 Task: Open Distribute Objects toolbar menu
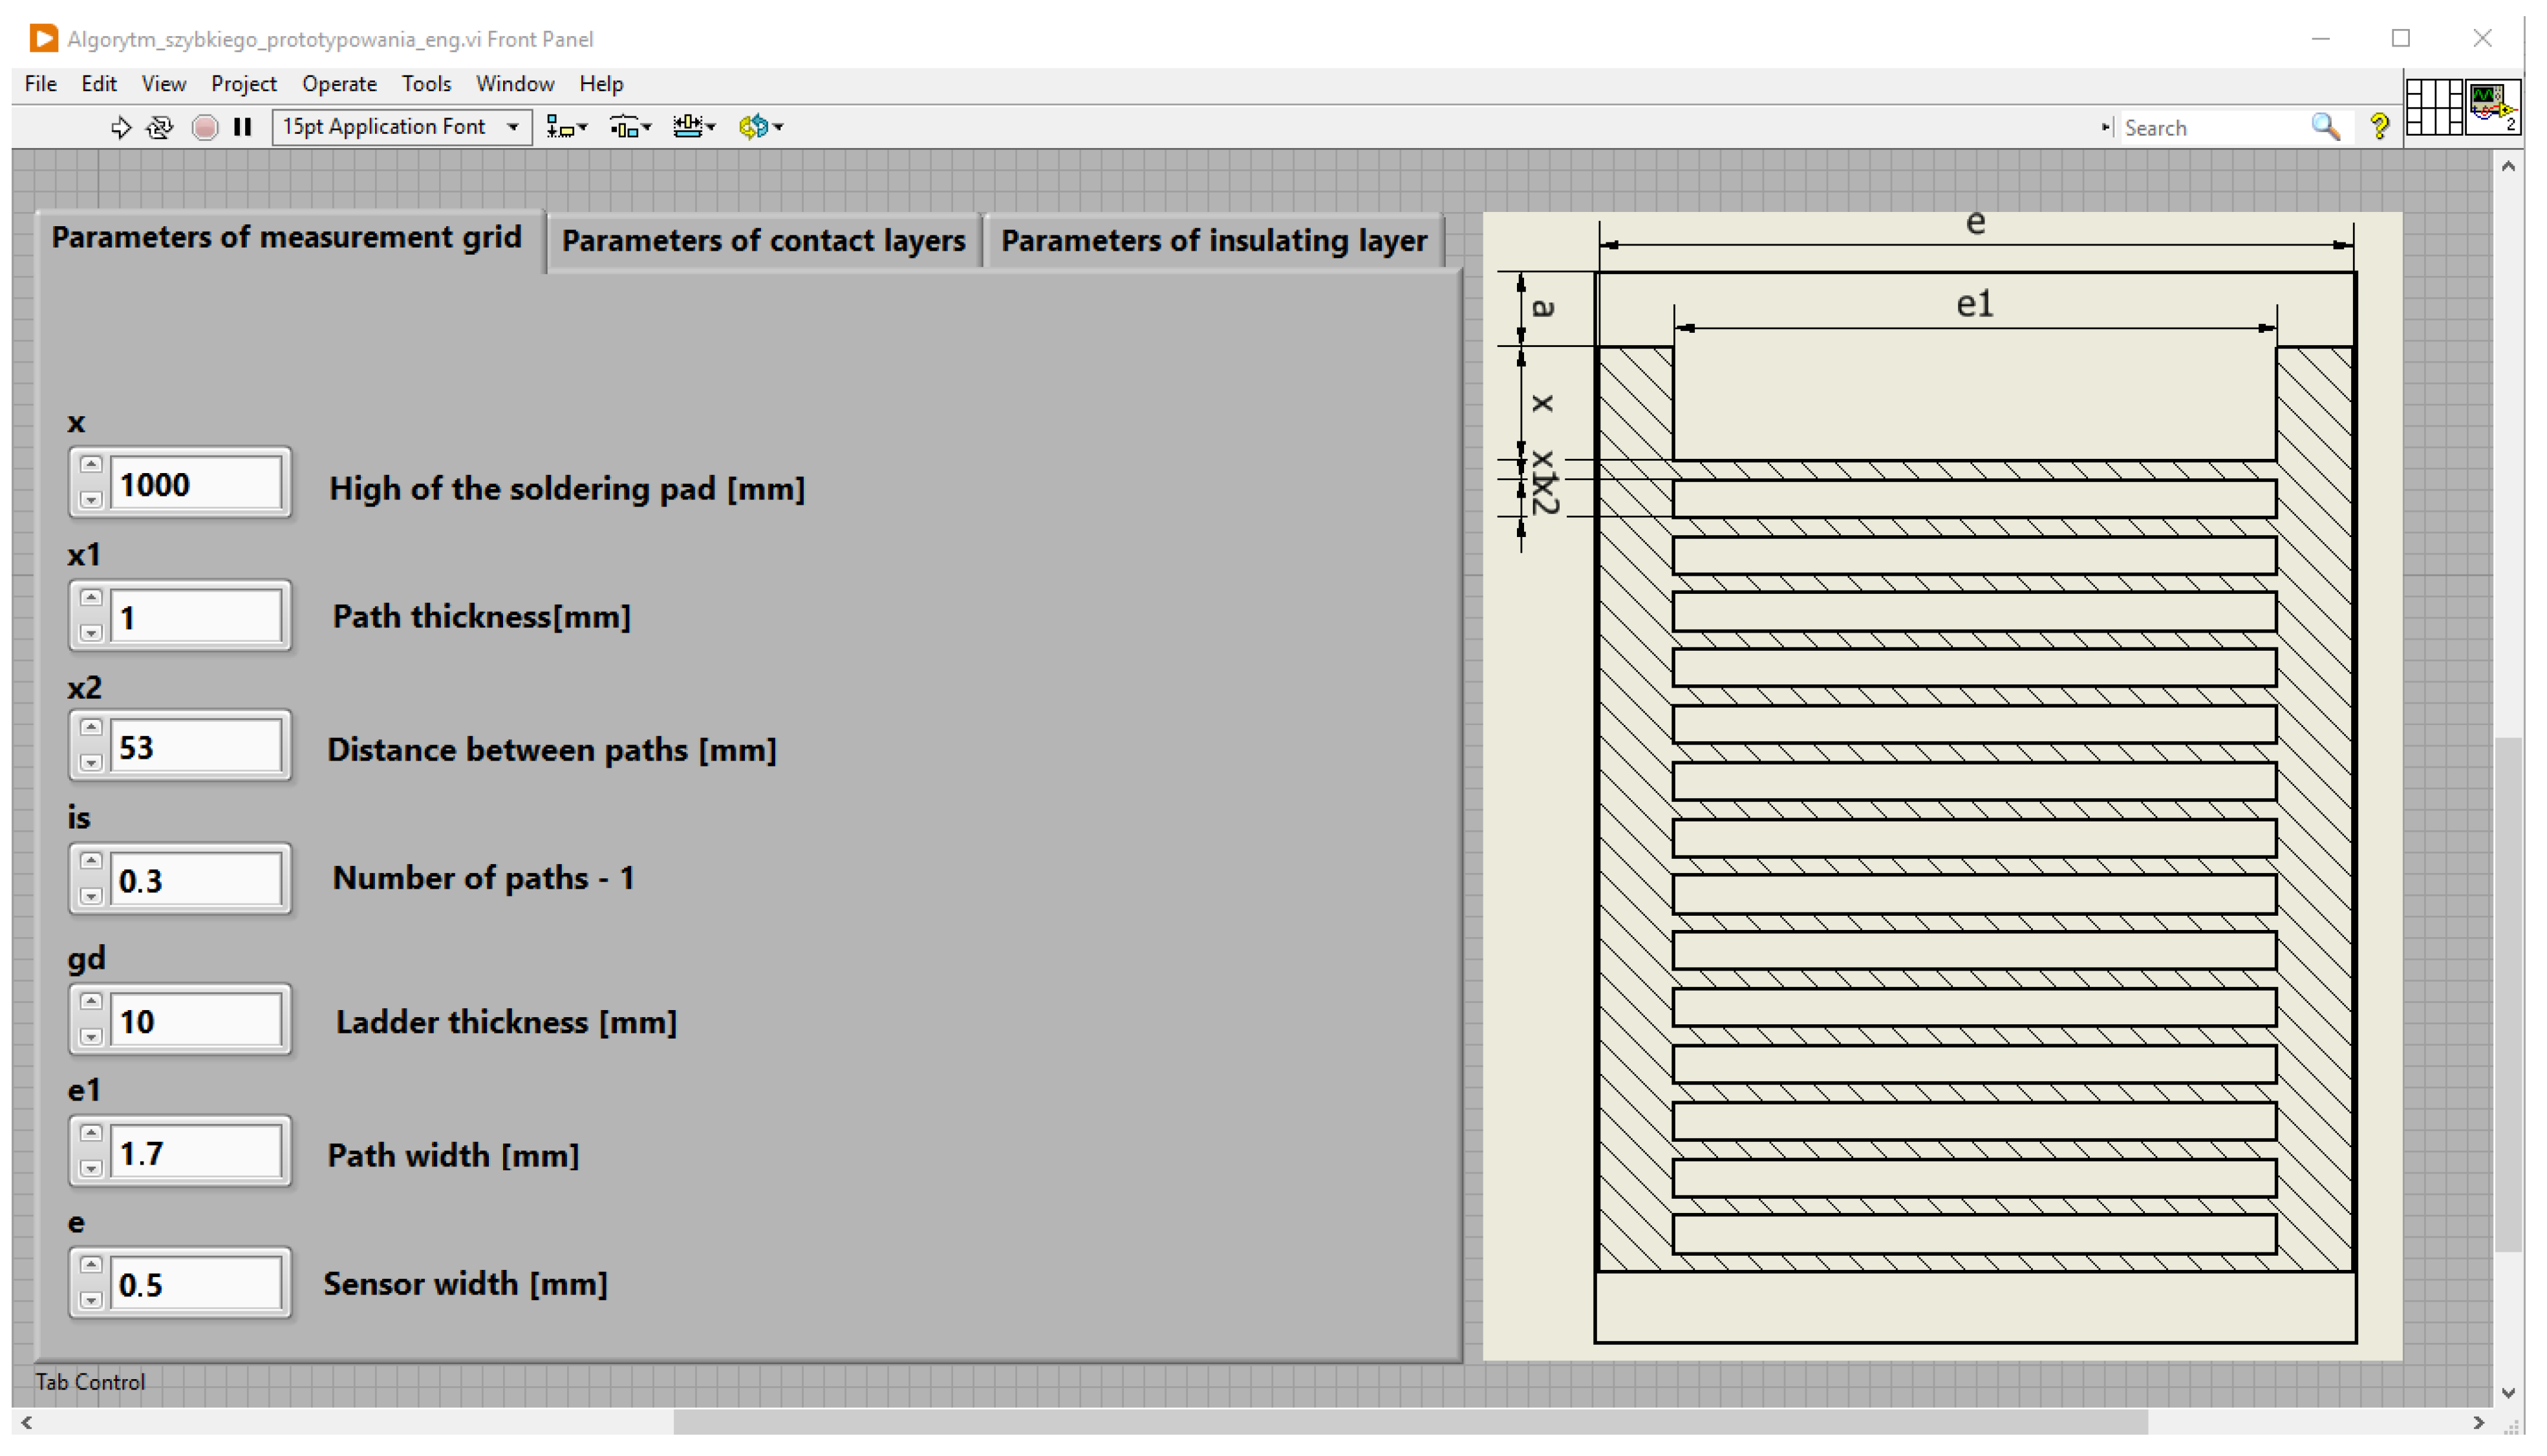(x=630, y=127)
